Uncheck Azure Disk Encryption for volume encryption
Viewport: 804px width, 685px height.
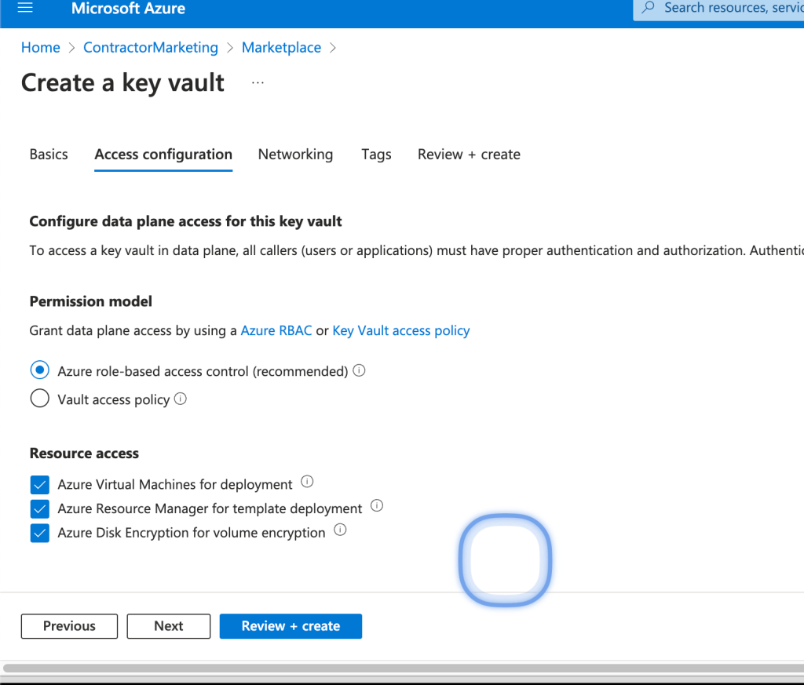[x=40, y=533]
